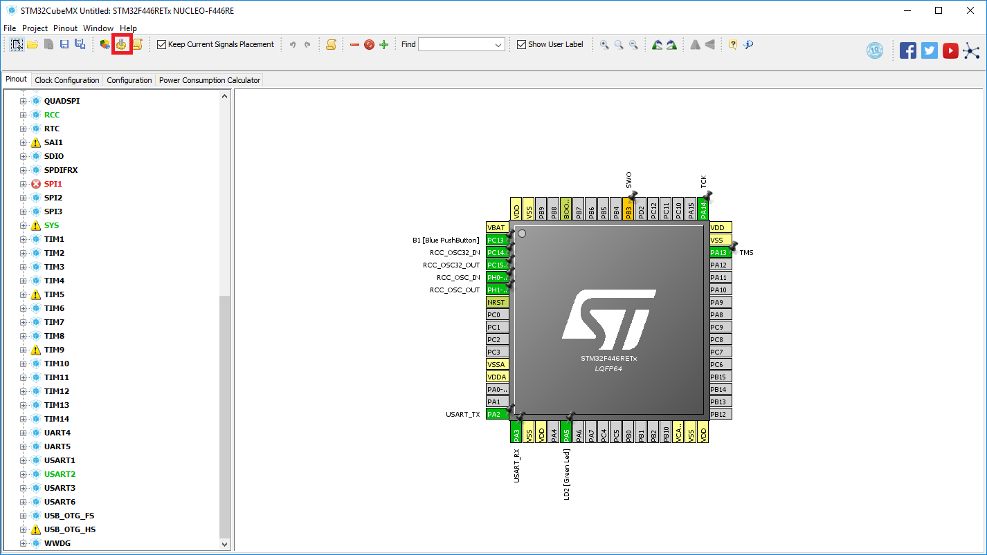Expand the QUADSPI tree node
Viewport: 987px width, 555px height.
23,101
